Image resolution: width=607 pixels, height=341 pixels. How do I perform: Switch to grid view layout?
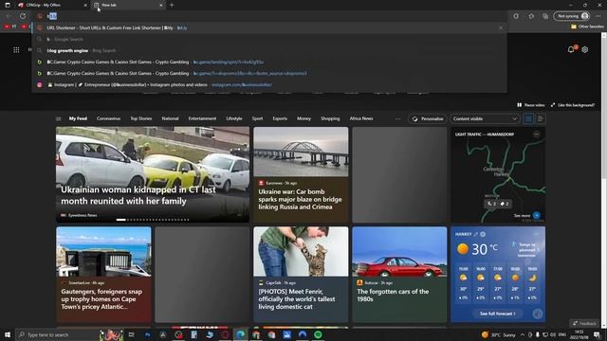pos(528,118)
